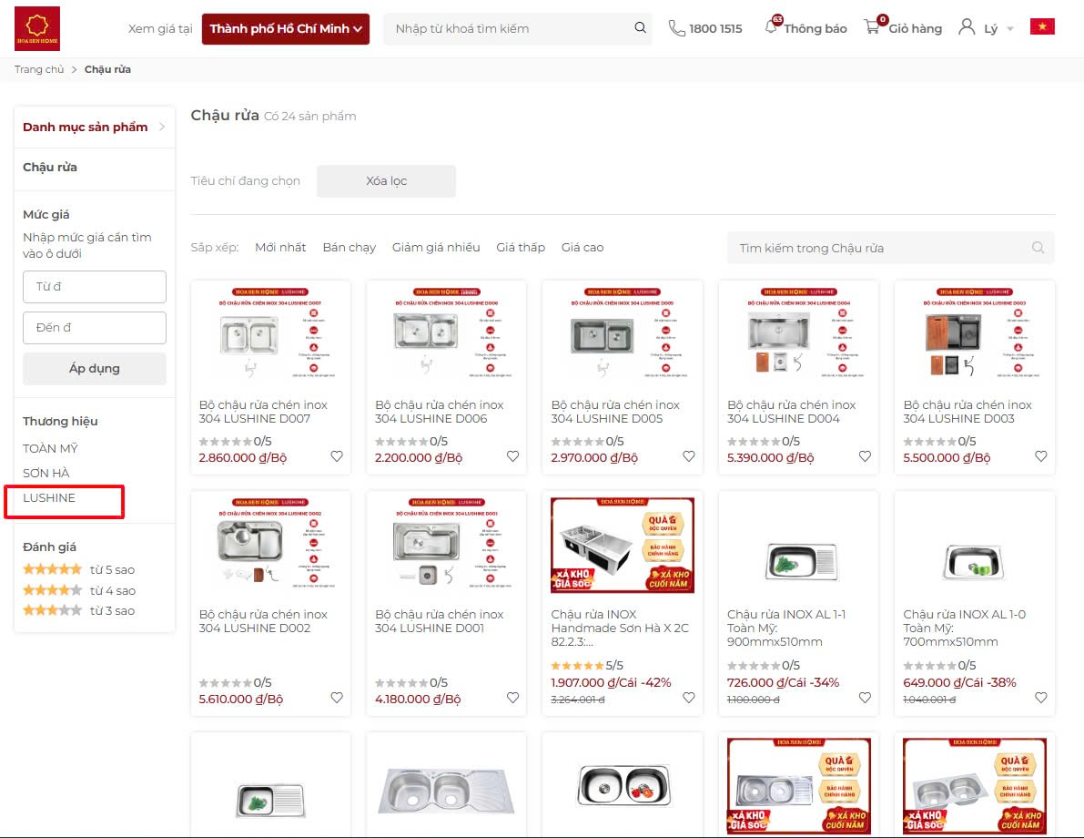This screenshot has width=1084, height=838.
Task: Filter by LUSHINE brand
Action: (49, 498)
